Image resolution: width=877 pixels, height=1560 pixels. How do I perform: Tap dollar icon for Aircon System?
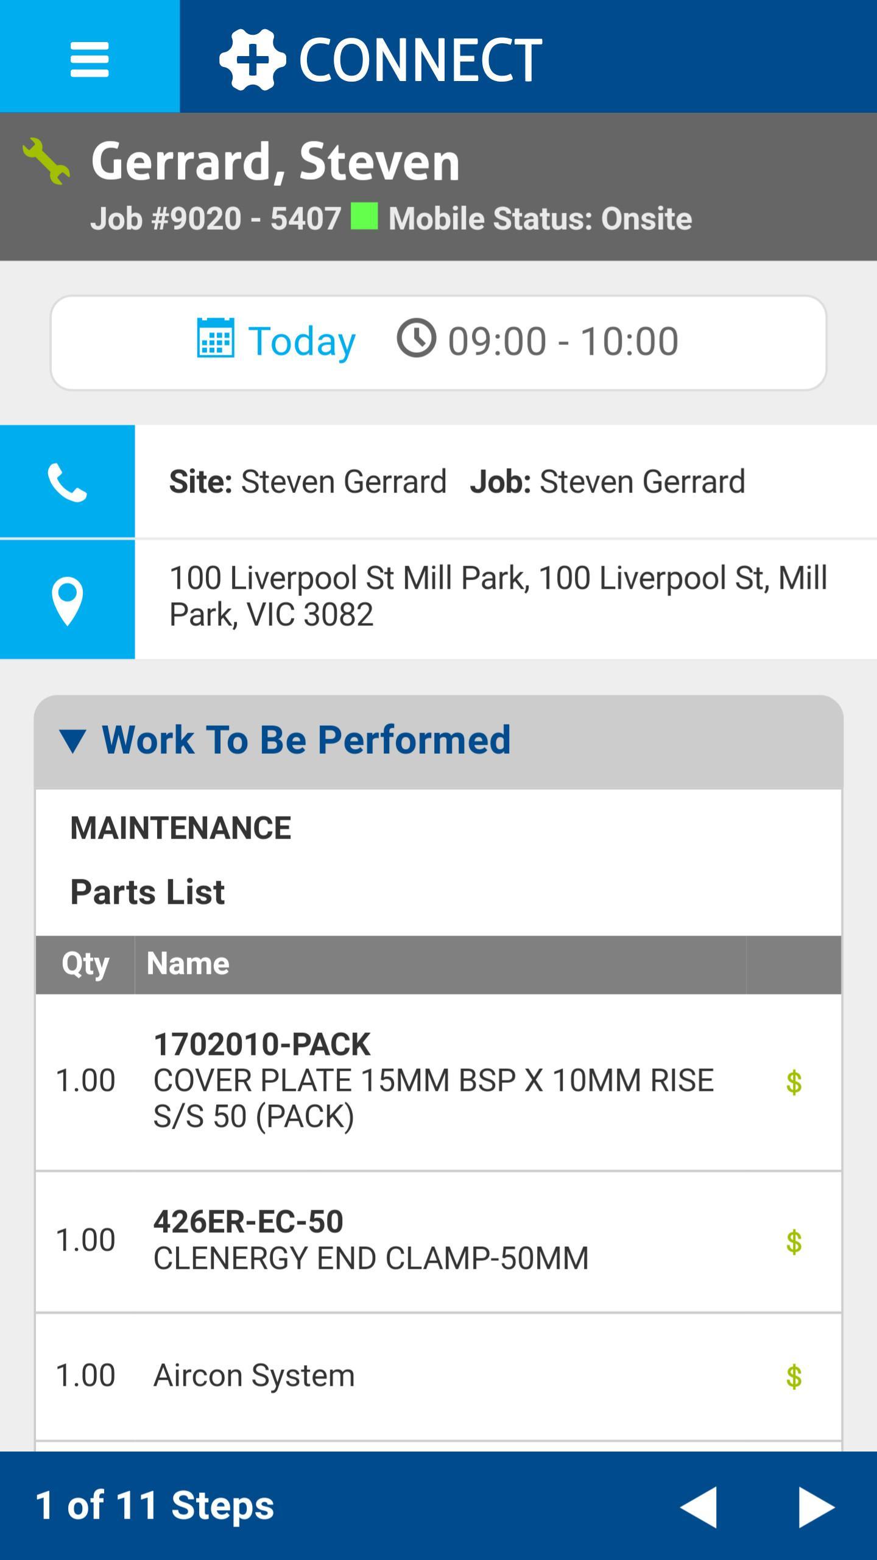[794, 1377]
